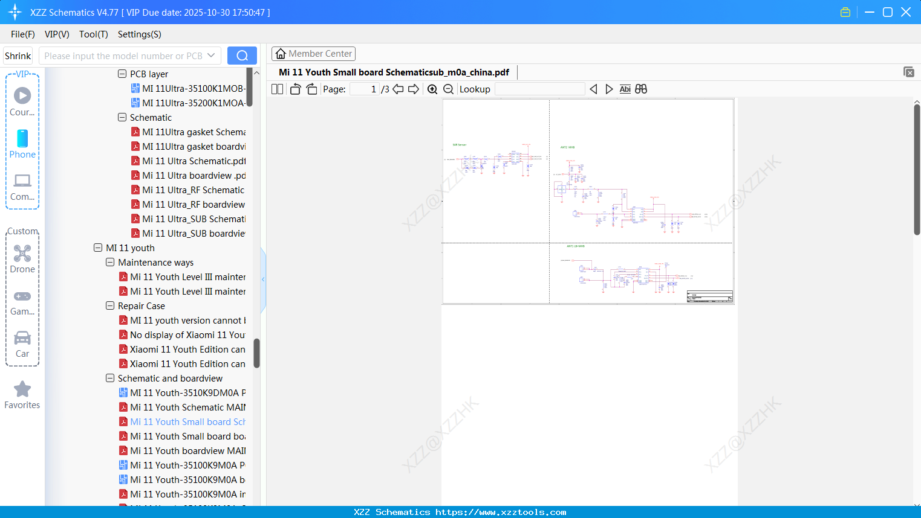Viewport: 921px width, 518px height.
Task: Collapse the PCB layer tree node
Action: click(122, 74)
